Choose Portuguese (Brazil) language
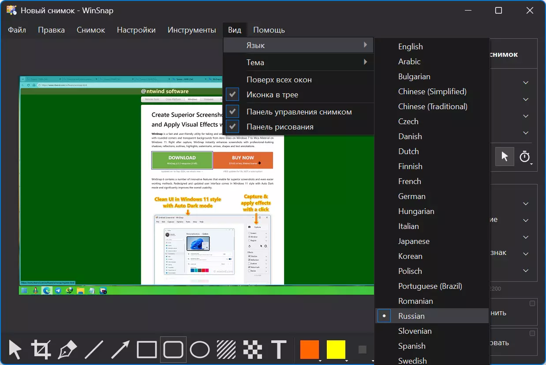Viewport: 546px width, 365px height. pos(432,286)
